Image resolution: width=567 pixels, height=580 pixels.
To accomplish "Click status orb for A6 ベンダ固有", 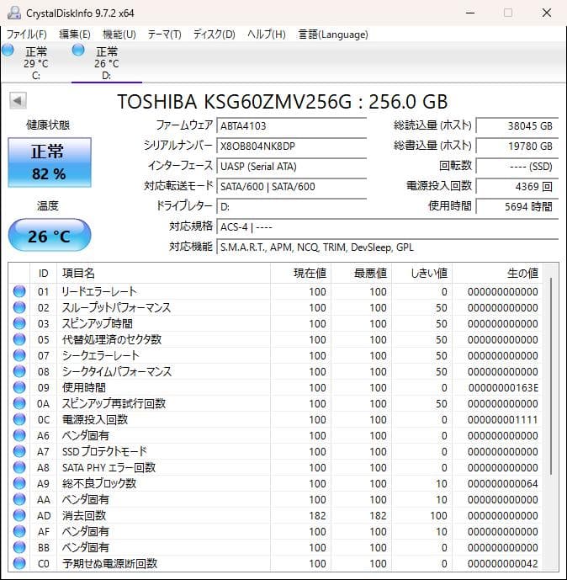I will [x=19, y=435].
